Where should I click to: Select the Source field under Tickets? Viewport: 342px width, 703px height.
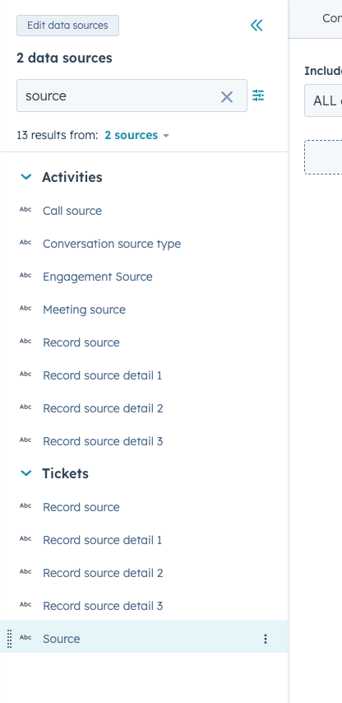pyautogui.click(x=62, y=639)
